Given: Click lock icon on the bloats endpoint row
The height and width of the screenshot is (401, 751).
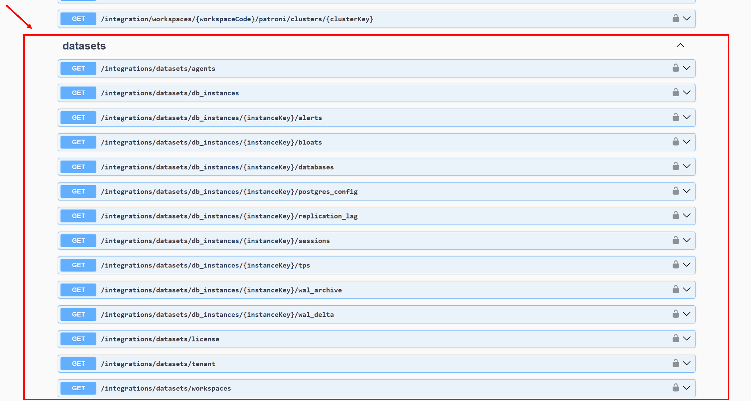Looking at the screenshot, I should point(675,142).
